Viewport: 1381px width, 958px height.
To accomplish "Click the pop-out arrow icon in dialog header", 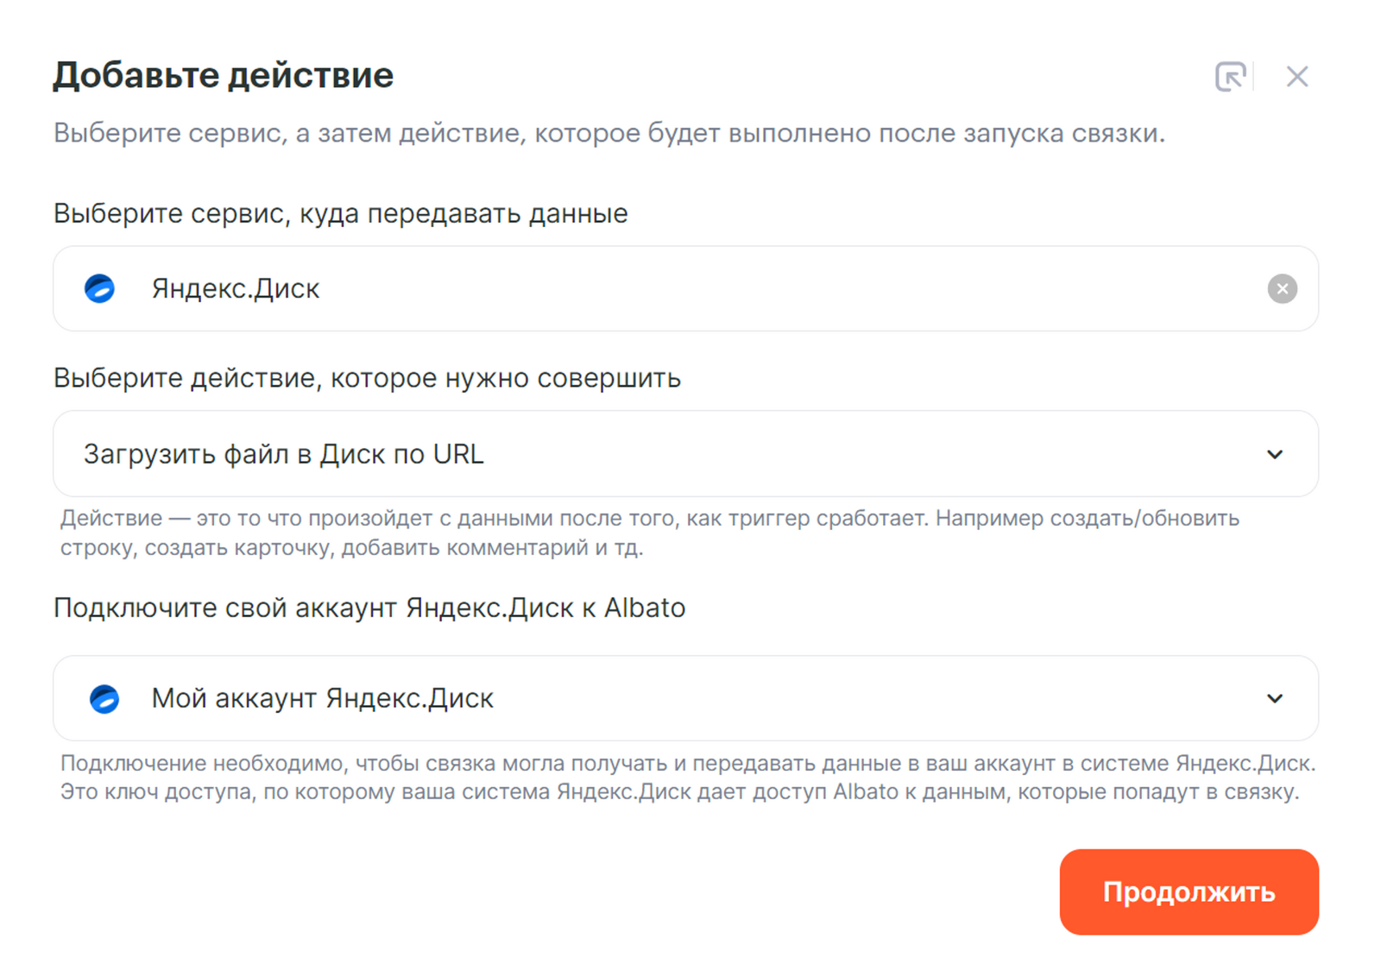I will (x=1230, y=77).
